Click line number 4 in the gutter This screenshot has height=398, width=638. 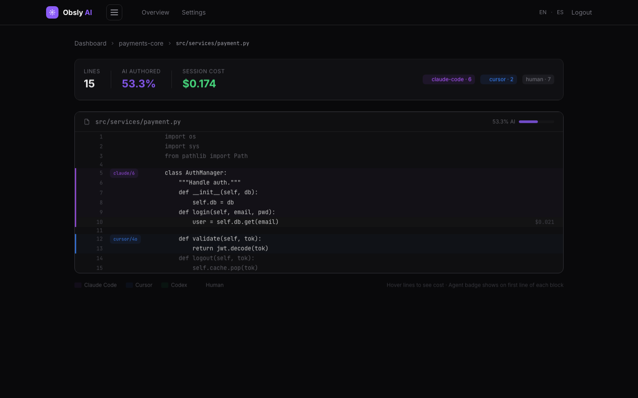(101, 165)
